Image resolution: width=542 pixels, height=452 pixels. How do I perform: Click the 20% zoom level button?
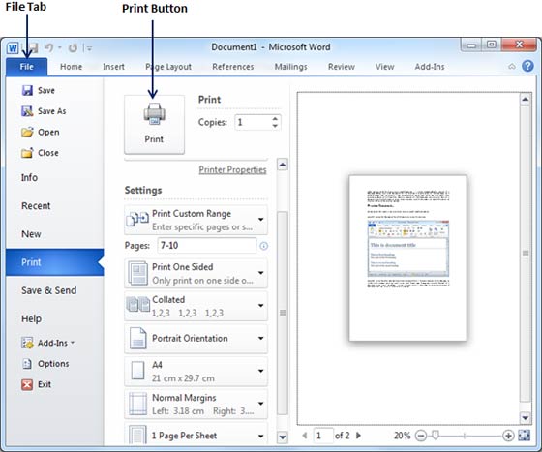[x=402, y=436]
